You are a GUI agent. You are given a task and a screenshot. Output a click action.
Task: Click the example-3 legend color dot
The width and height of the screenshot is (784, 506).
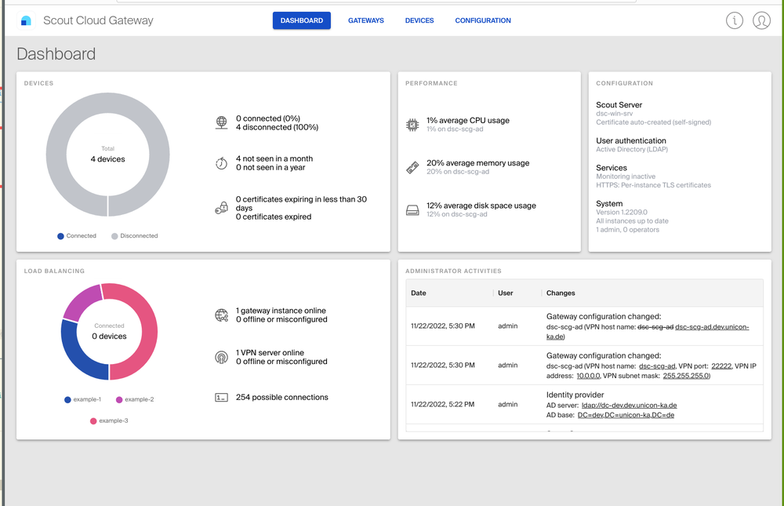click(93, 421)
